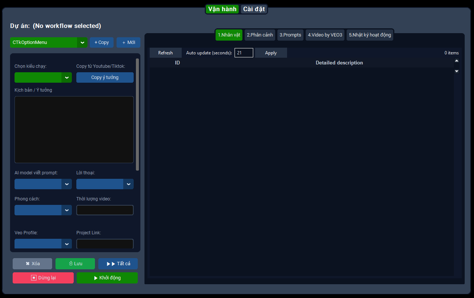The image size is (474, 298).
Task: Click the table scroll down arrow
Action: (456, 71)
